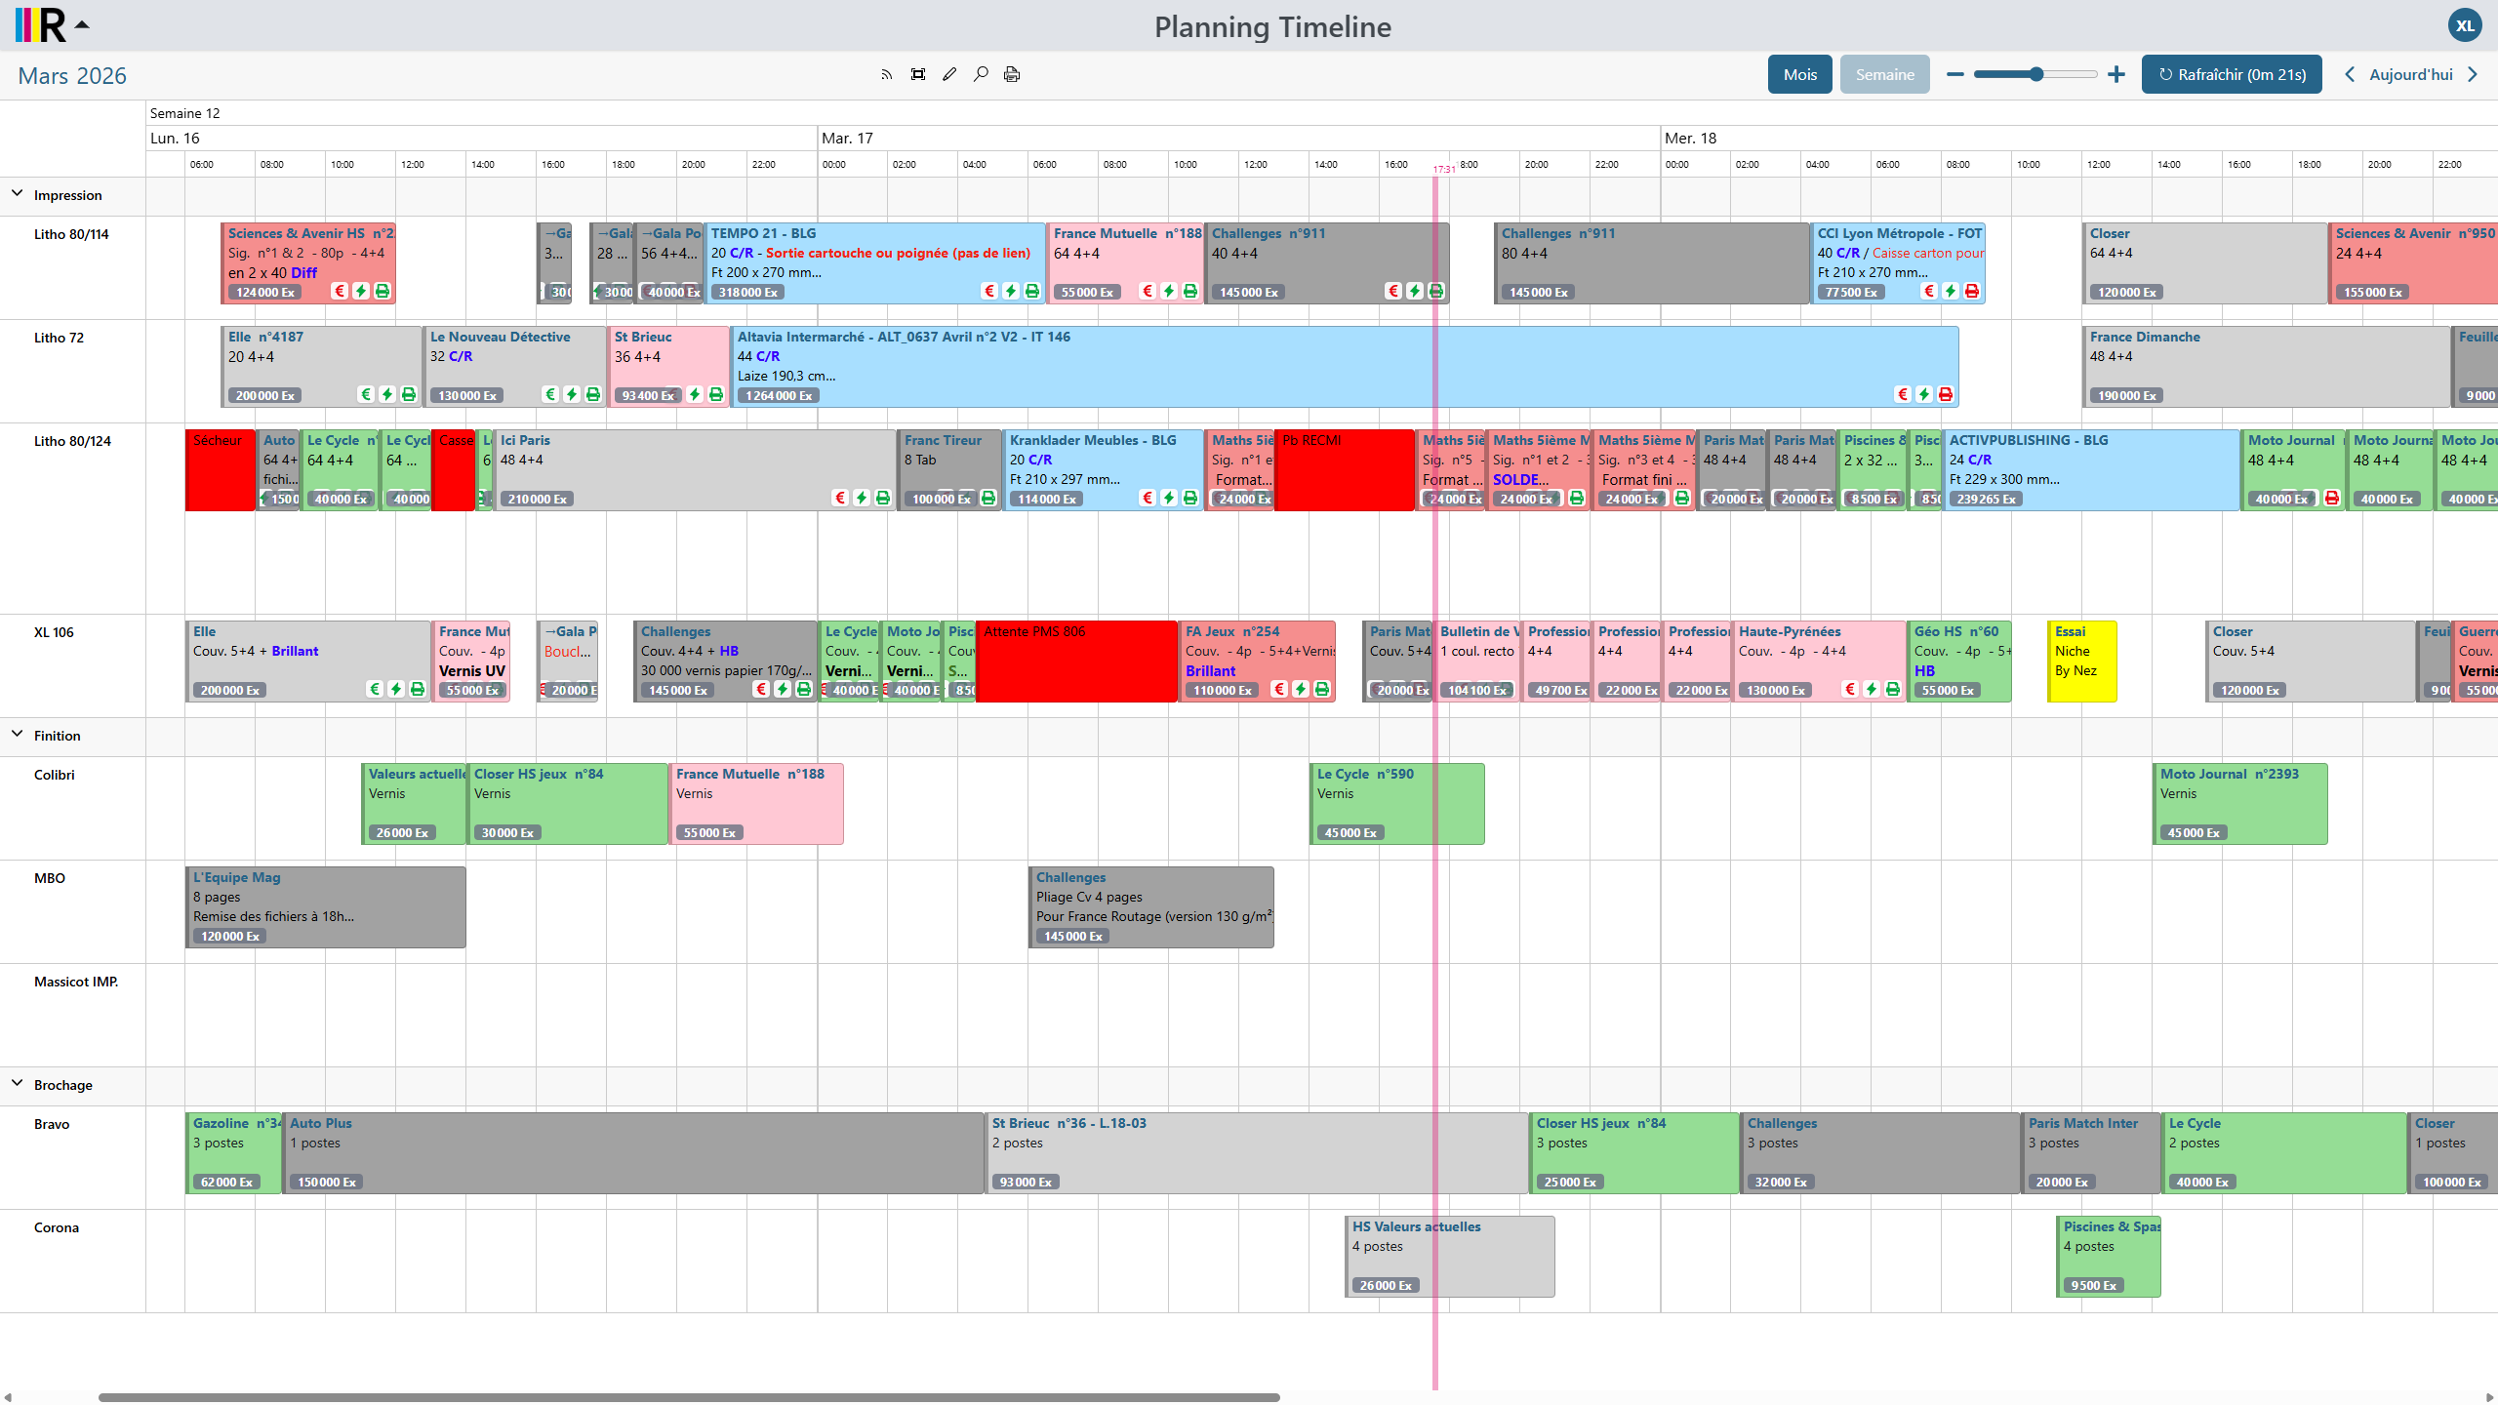Click the fullscreen fit icon in toolbar
2498x1405 pixels.
pos(917,73)
